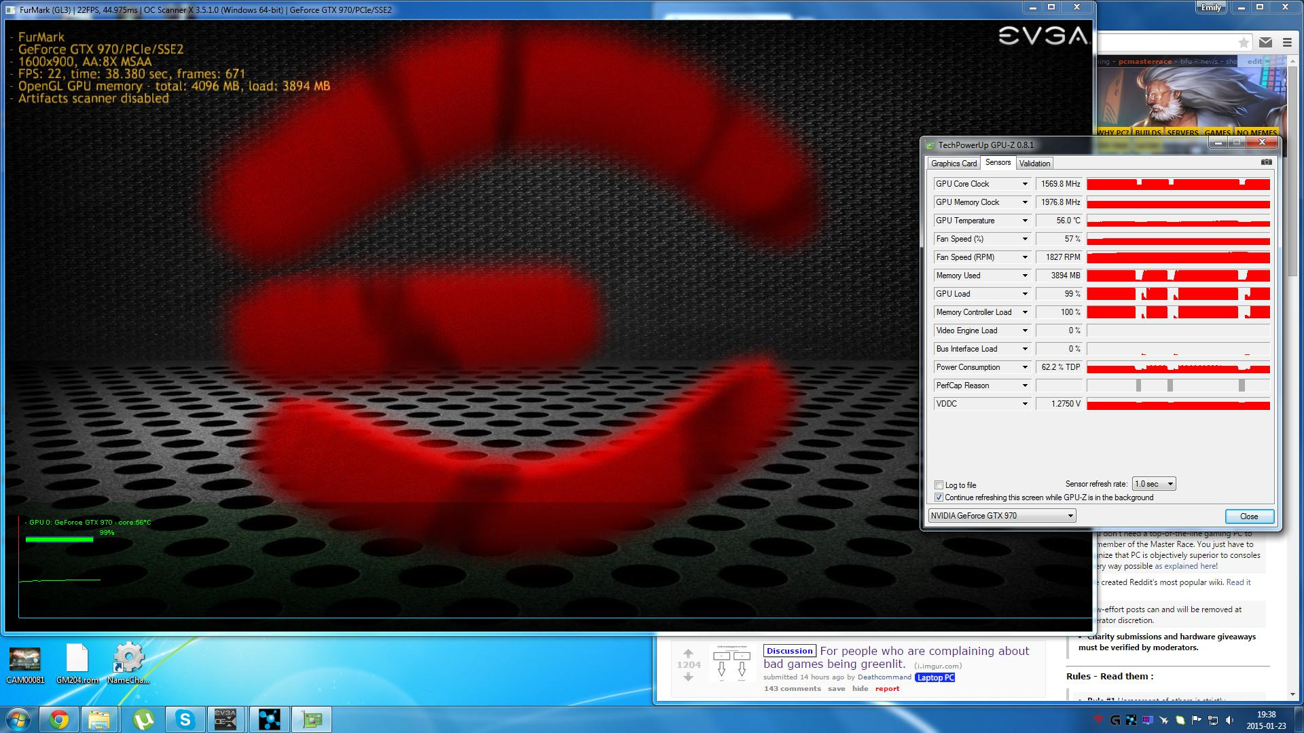Open Skype from the taskbar

(184, 719)
